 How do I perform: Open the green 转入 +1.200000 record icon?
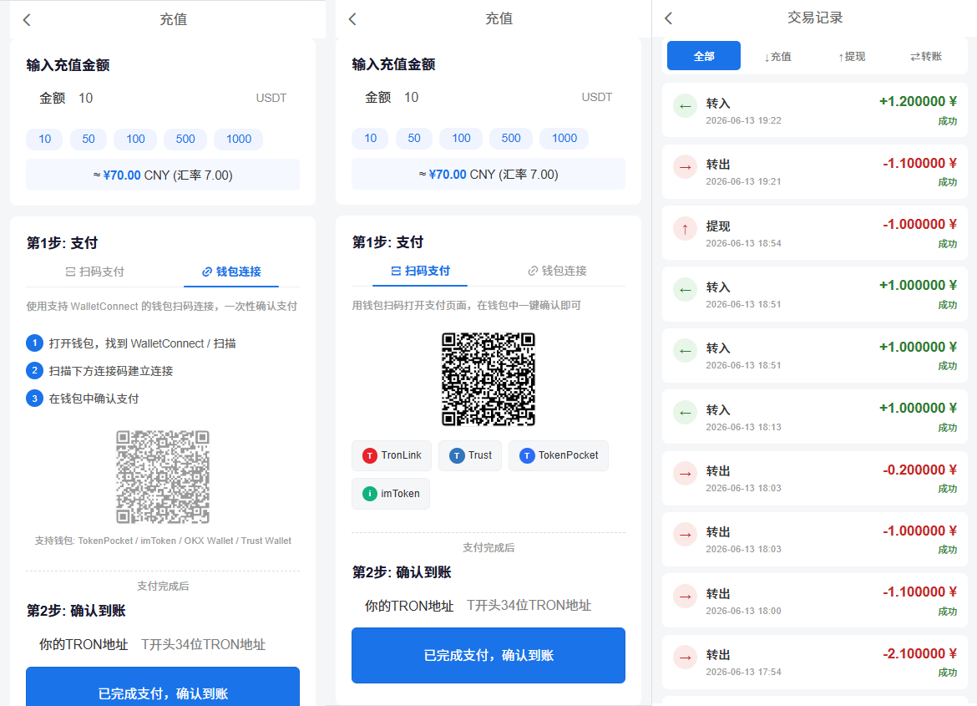point(686,106)
